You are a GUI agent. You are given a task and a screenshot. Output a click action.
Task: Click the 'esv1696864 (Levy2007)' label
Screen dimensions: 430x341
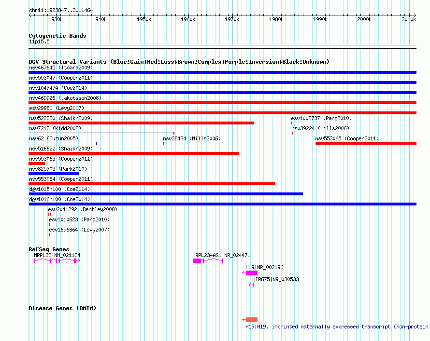pyautogui.click(x=79, y=230)
